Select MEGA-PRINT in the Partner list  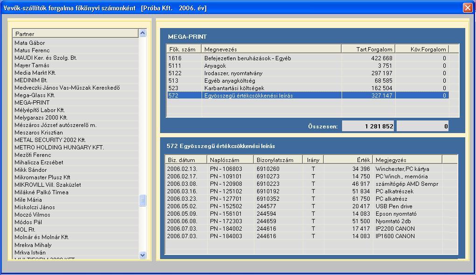point(75,103)
